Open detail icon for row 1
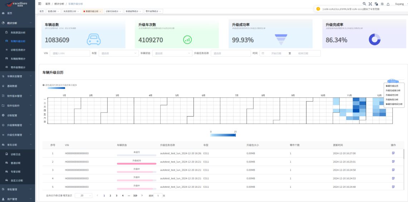408x202 pixels. pos(393,153)
